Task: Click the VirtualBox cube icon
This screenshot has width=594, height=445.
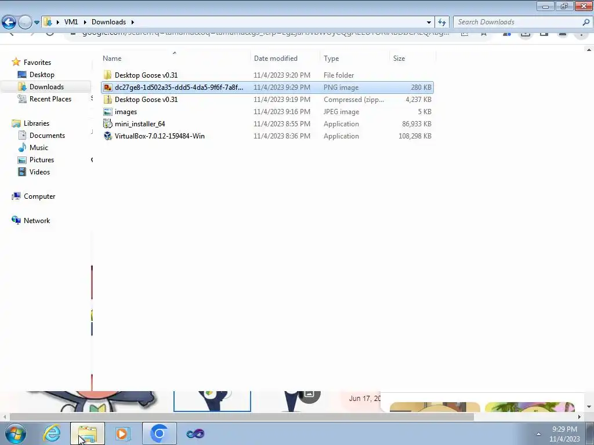Action: pos(108,136)
